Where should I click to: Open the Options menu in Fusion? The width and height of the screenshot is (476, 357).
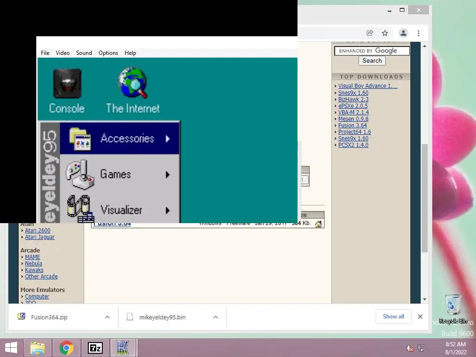(x=108, y=53)
